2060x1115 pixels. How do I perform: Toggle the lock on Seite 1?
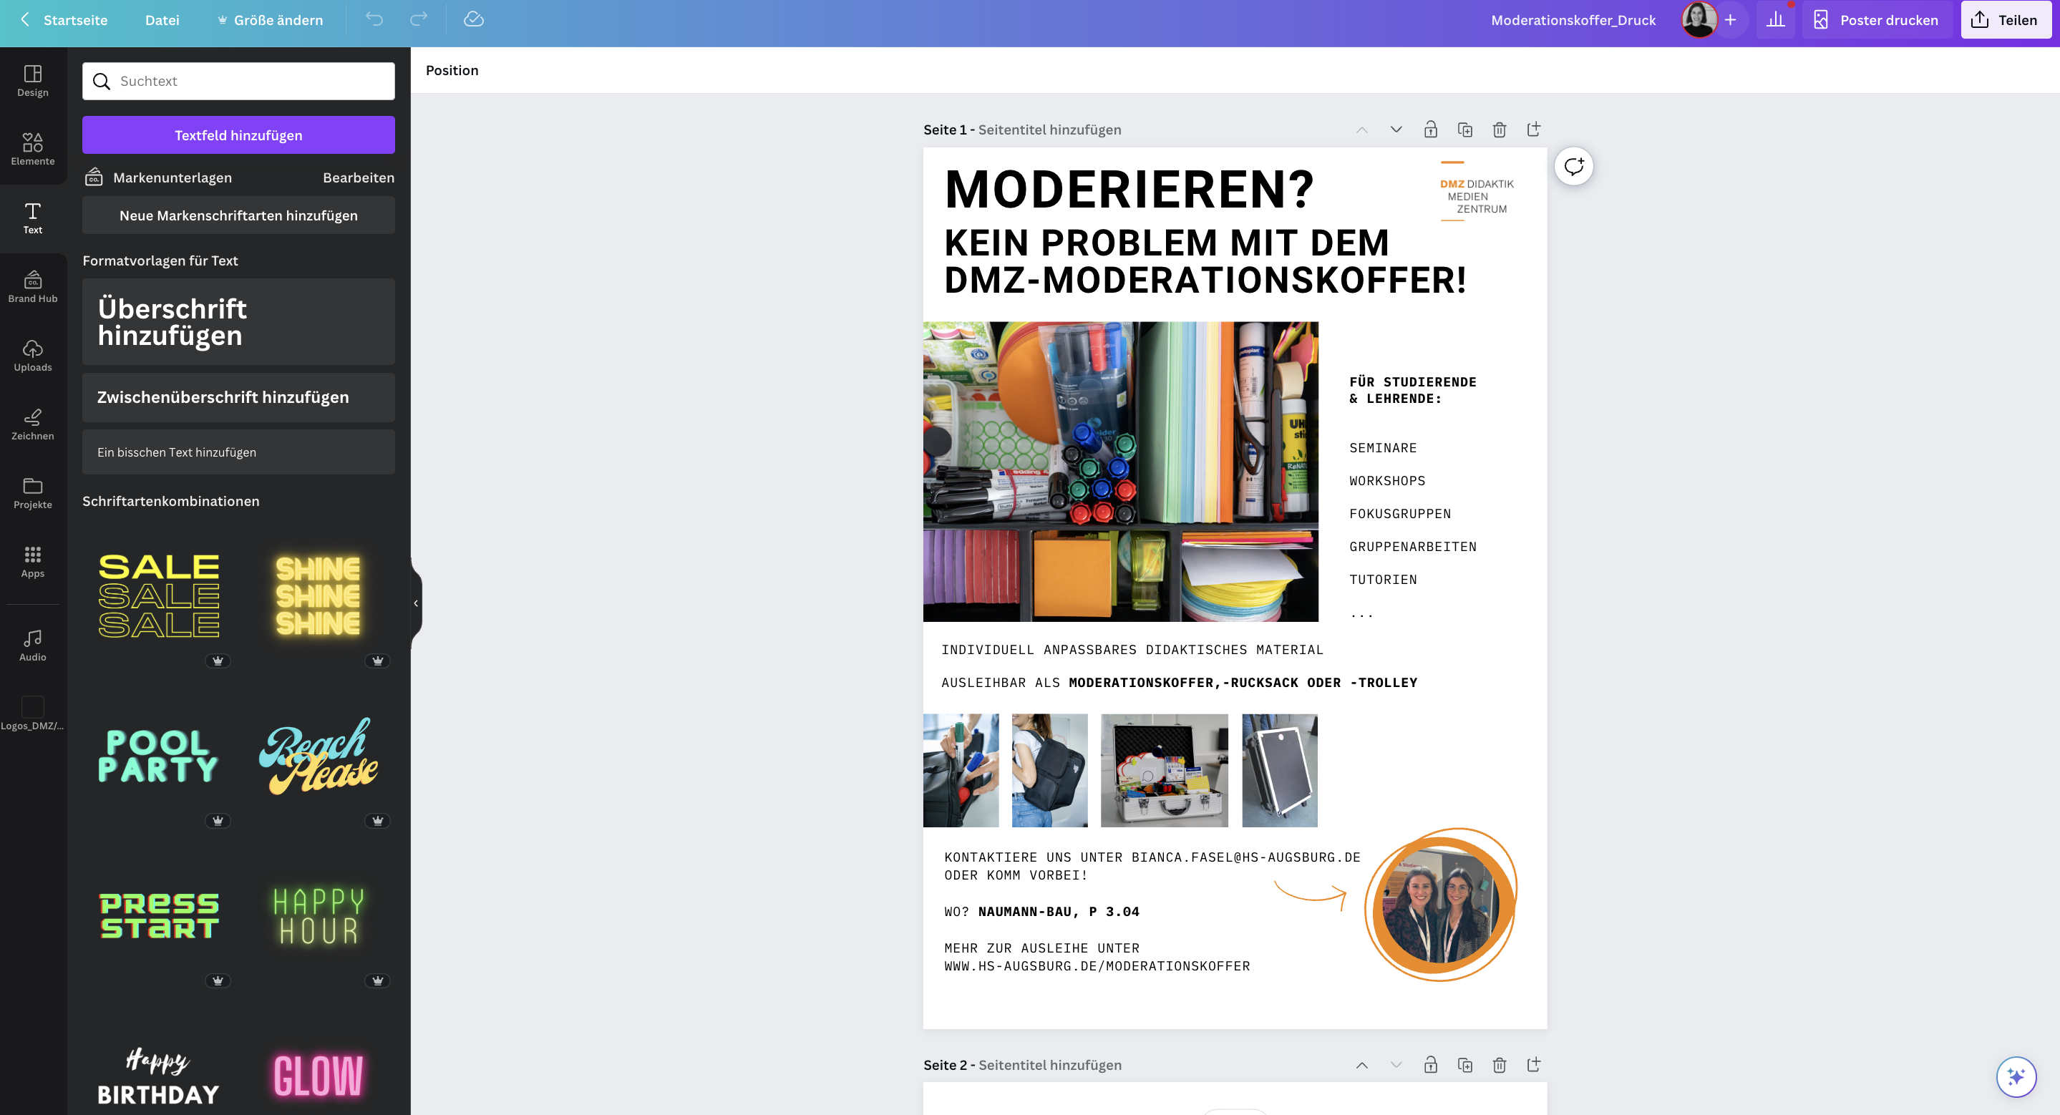1430,130
